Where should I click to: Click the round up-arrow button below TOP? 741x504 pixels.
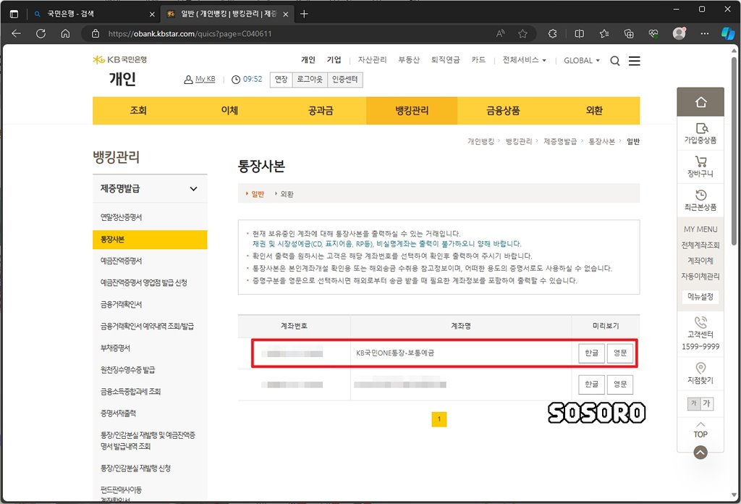coord(700,453)
